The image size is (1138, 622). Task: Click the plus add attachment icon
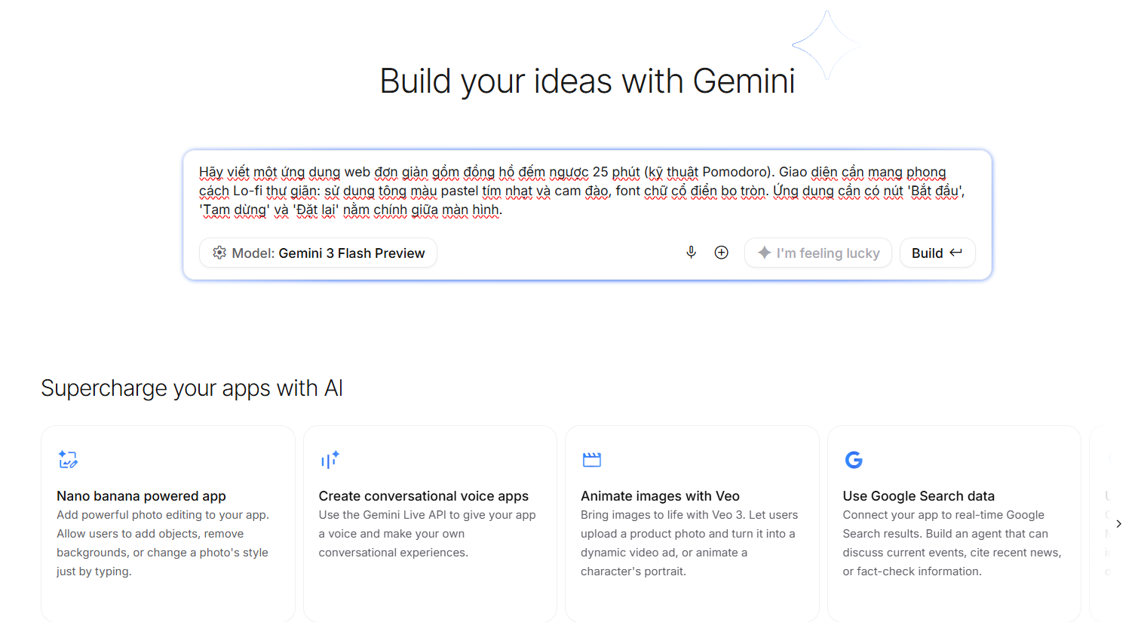(721, 253)
